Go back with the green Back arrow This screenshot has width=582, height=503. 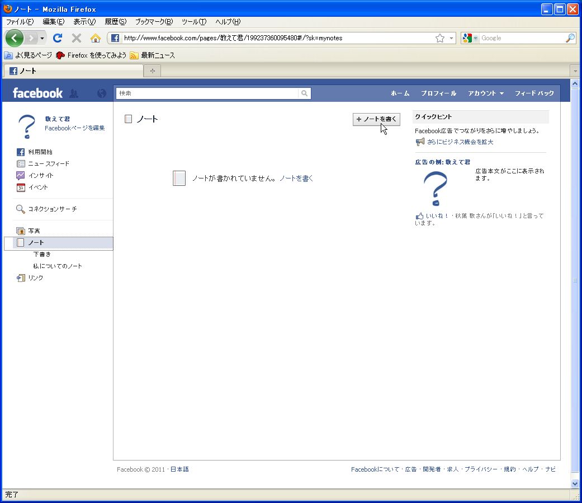tap(15, 38)
